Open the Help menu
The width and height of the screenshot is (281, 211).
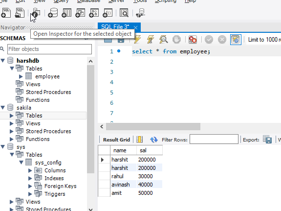(x=190, y=1)
